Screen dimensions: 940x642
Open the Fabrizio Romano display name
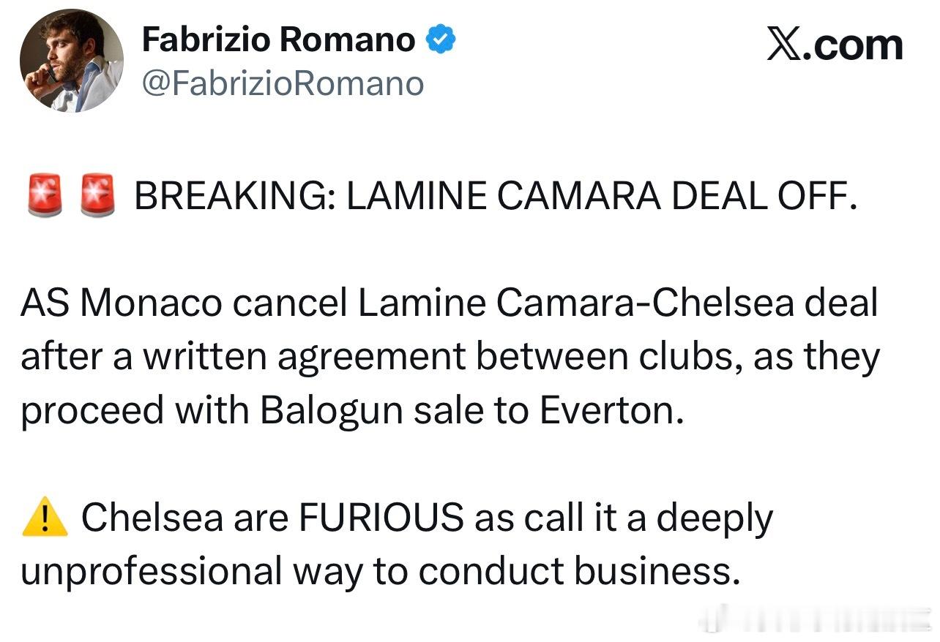pos(278,39)
